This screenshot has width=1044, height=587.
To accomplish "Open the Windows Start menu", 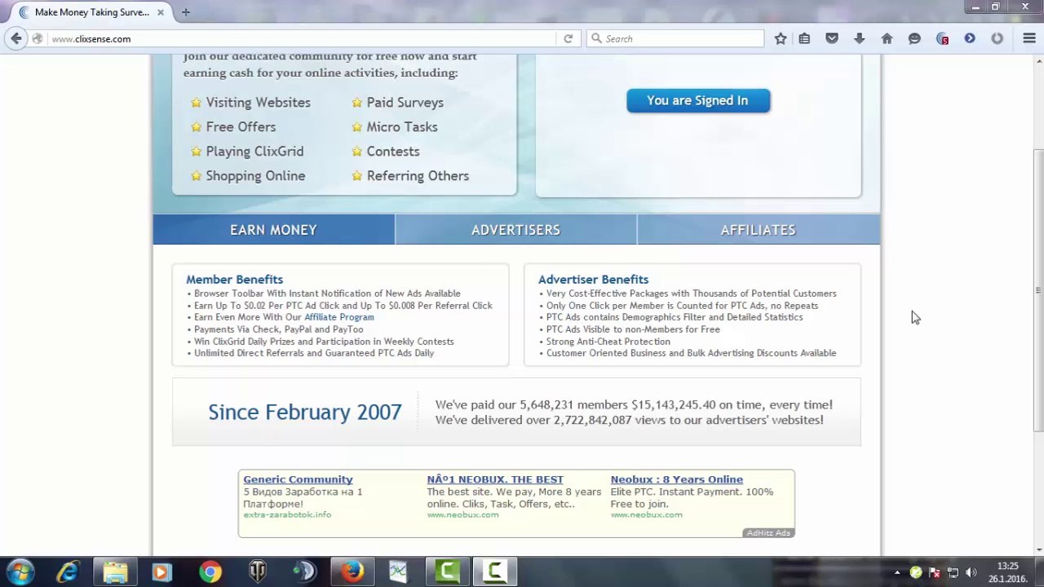I will 20,572.
